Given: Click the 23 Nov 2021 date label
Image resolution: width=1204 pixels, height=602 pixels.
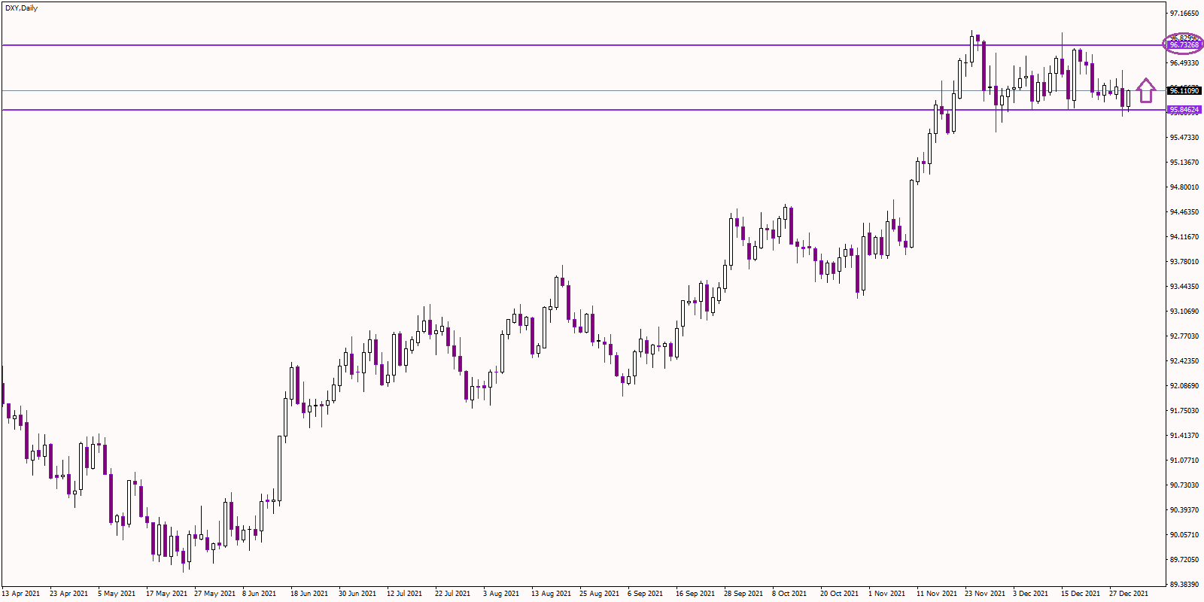Looking at the screenshot, I should point(985,594).
